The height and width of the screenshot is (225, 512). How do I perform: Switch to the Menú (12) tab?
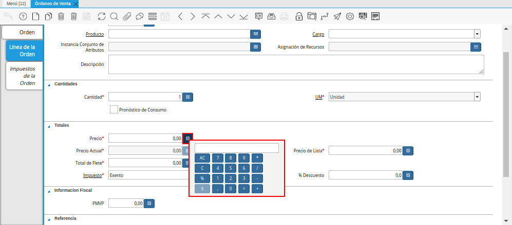16,4
